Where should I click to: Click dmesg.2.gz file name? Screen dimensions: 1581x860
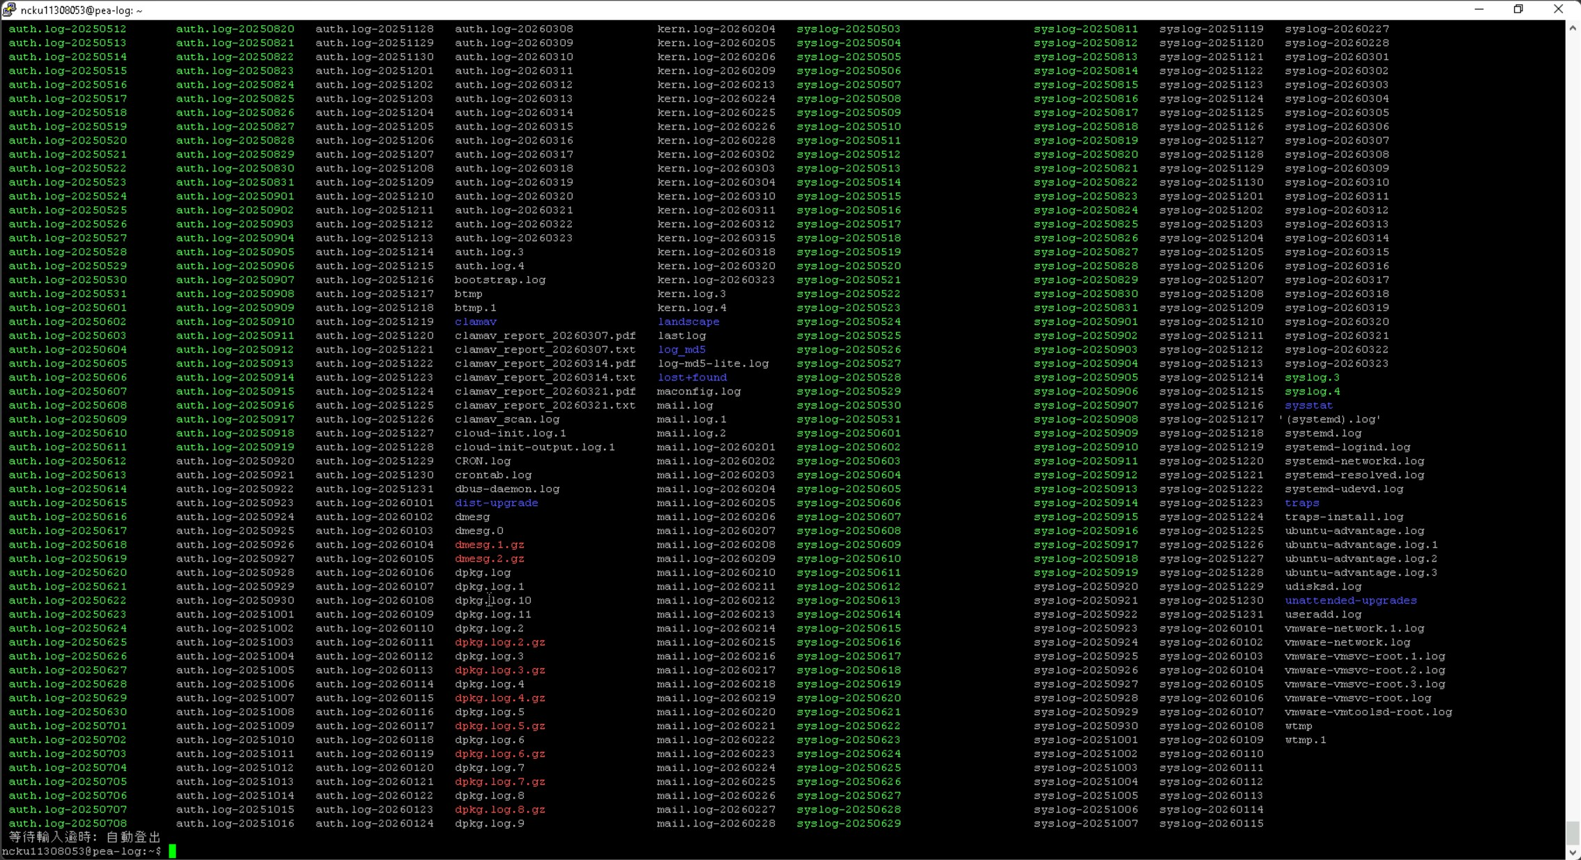[x=490, y=558]
